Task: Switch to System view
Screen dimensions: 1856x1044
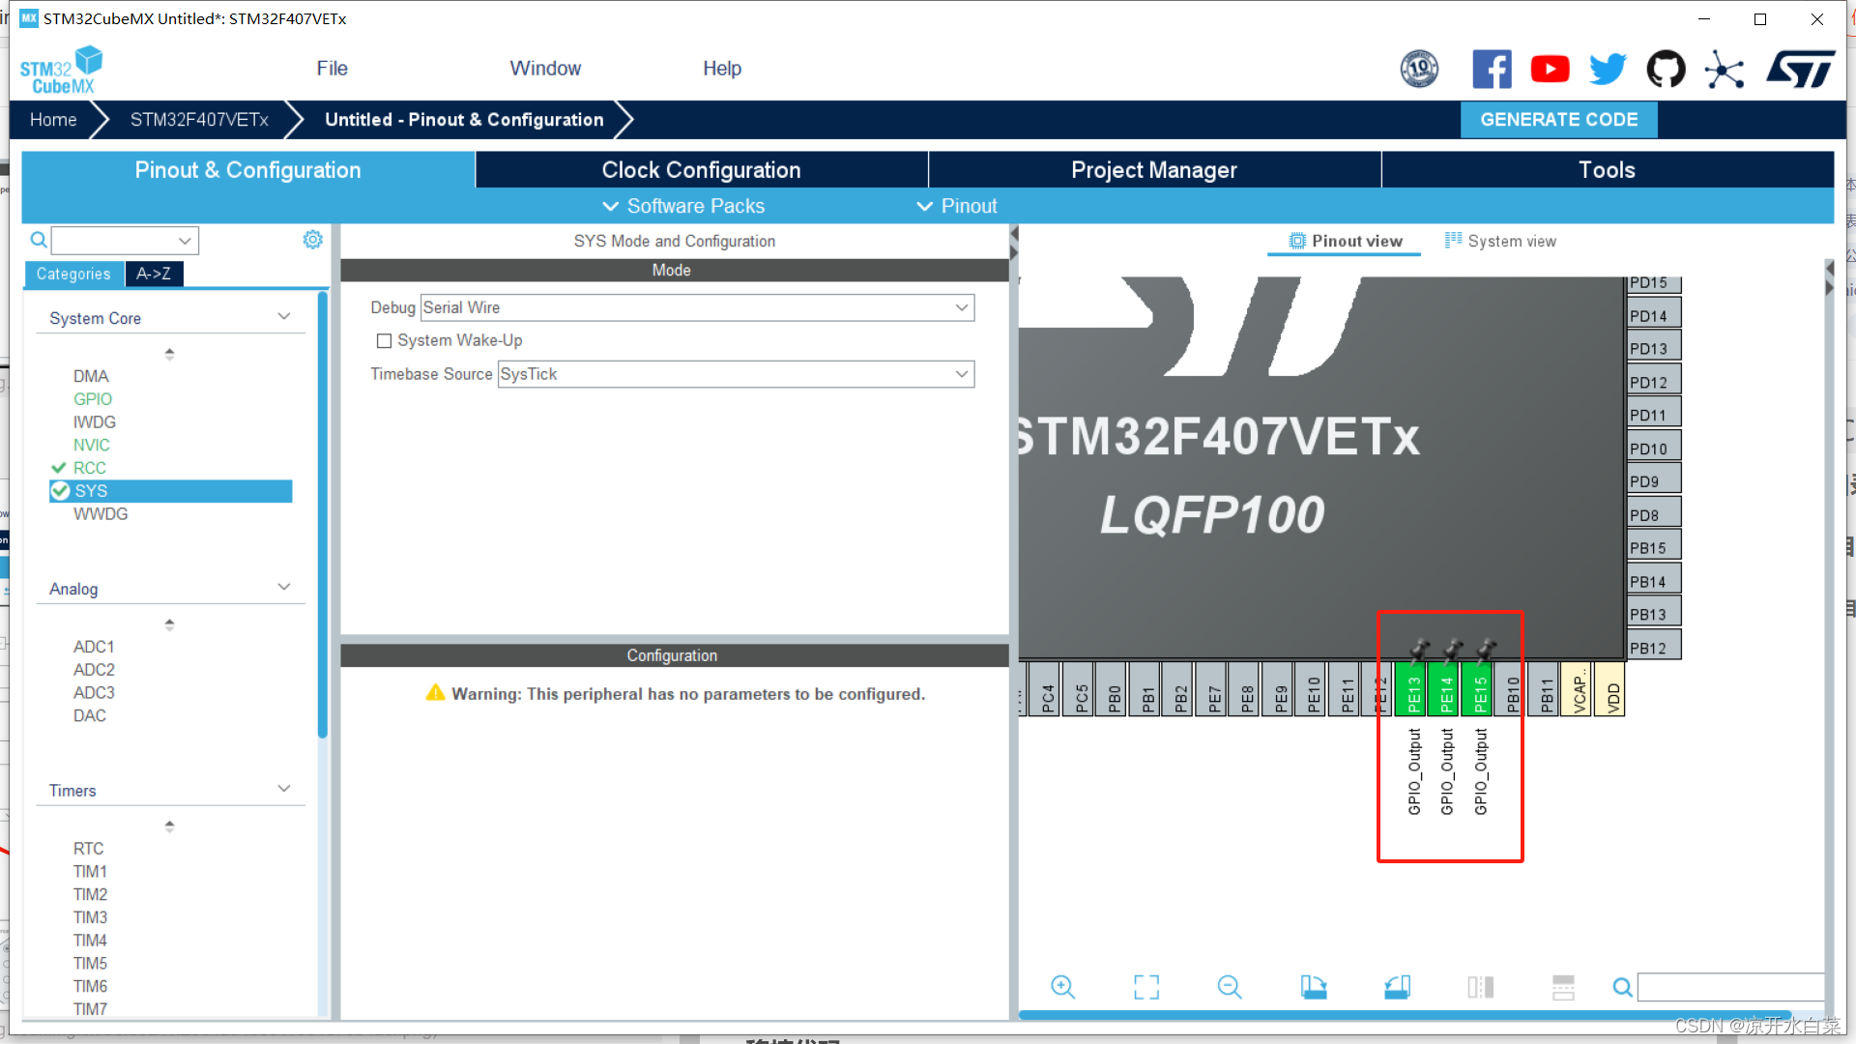Action: coord(1500,241)
